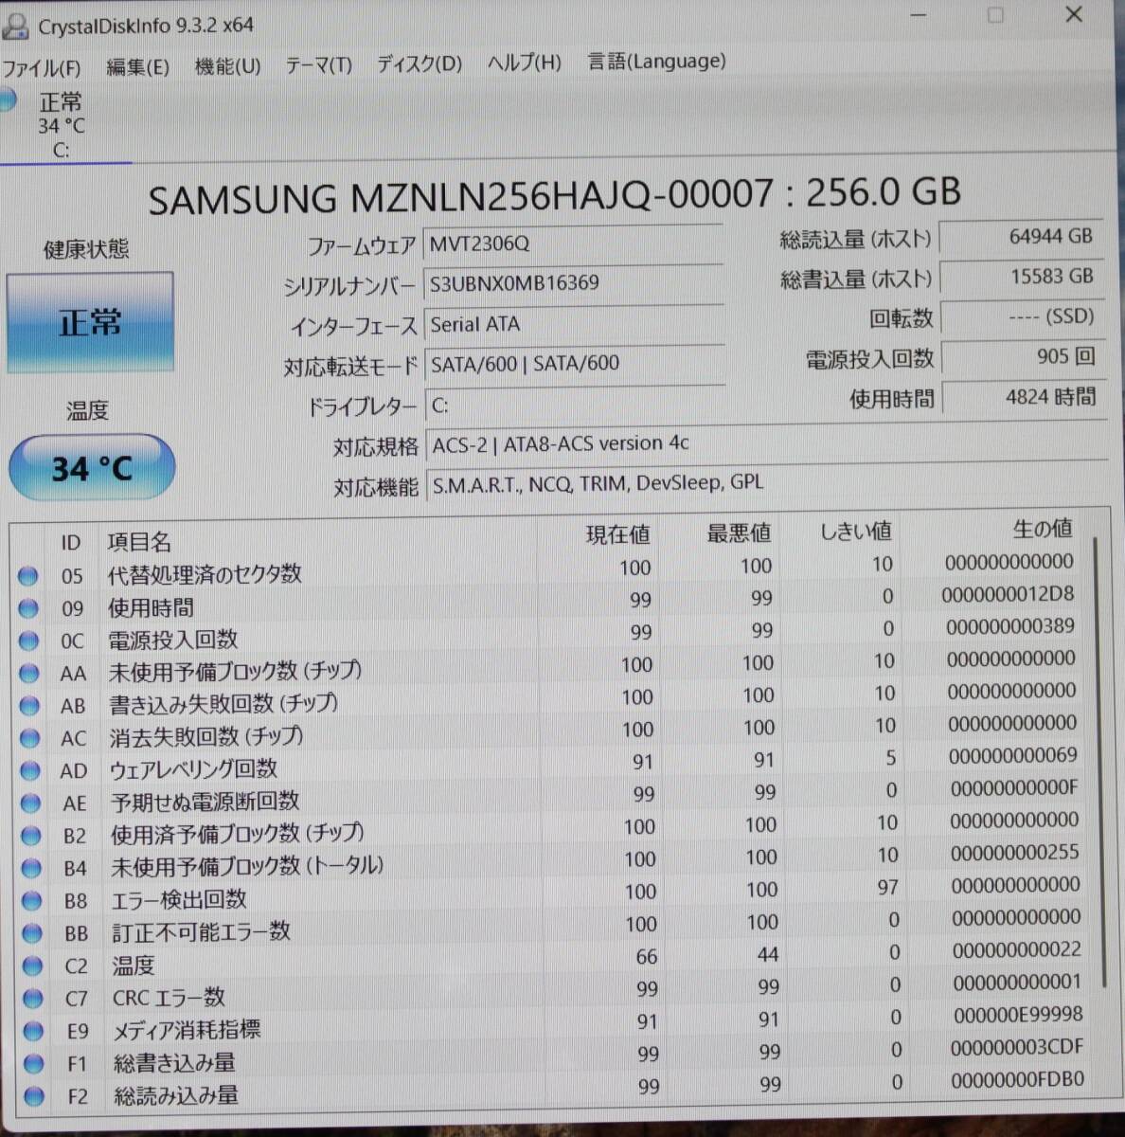This screenshot has width=1125, height=1137.
Task: Click the 34 °C temperature gauge
Action: tap(91, 467)
